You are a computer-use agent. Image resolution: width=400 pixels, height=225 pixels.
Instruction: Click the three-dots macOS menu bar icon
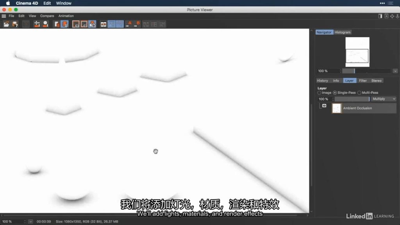pos(382,3)
